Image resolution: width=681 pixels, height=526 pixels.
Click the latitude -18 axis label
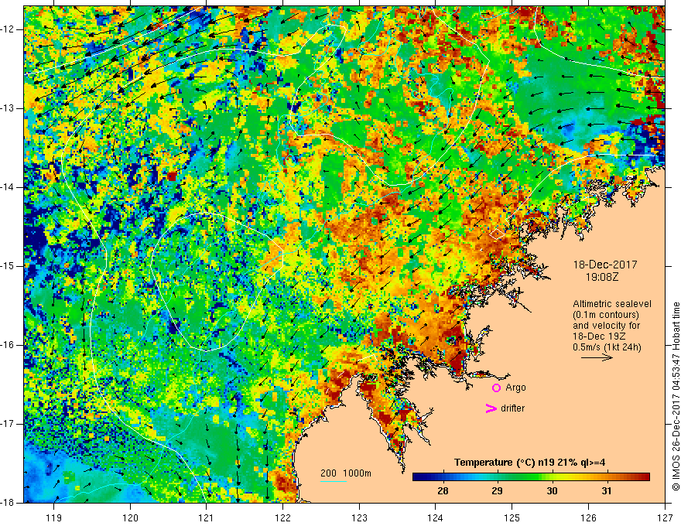(x=8, y=503)
